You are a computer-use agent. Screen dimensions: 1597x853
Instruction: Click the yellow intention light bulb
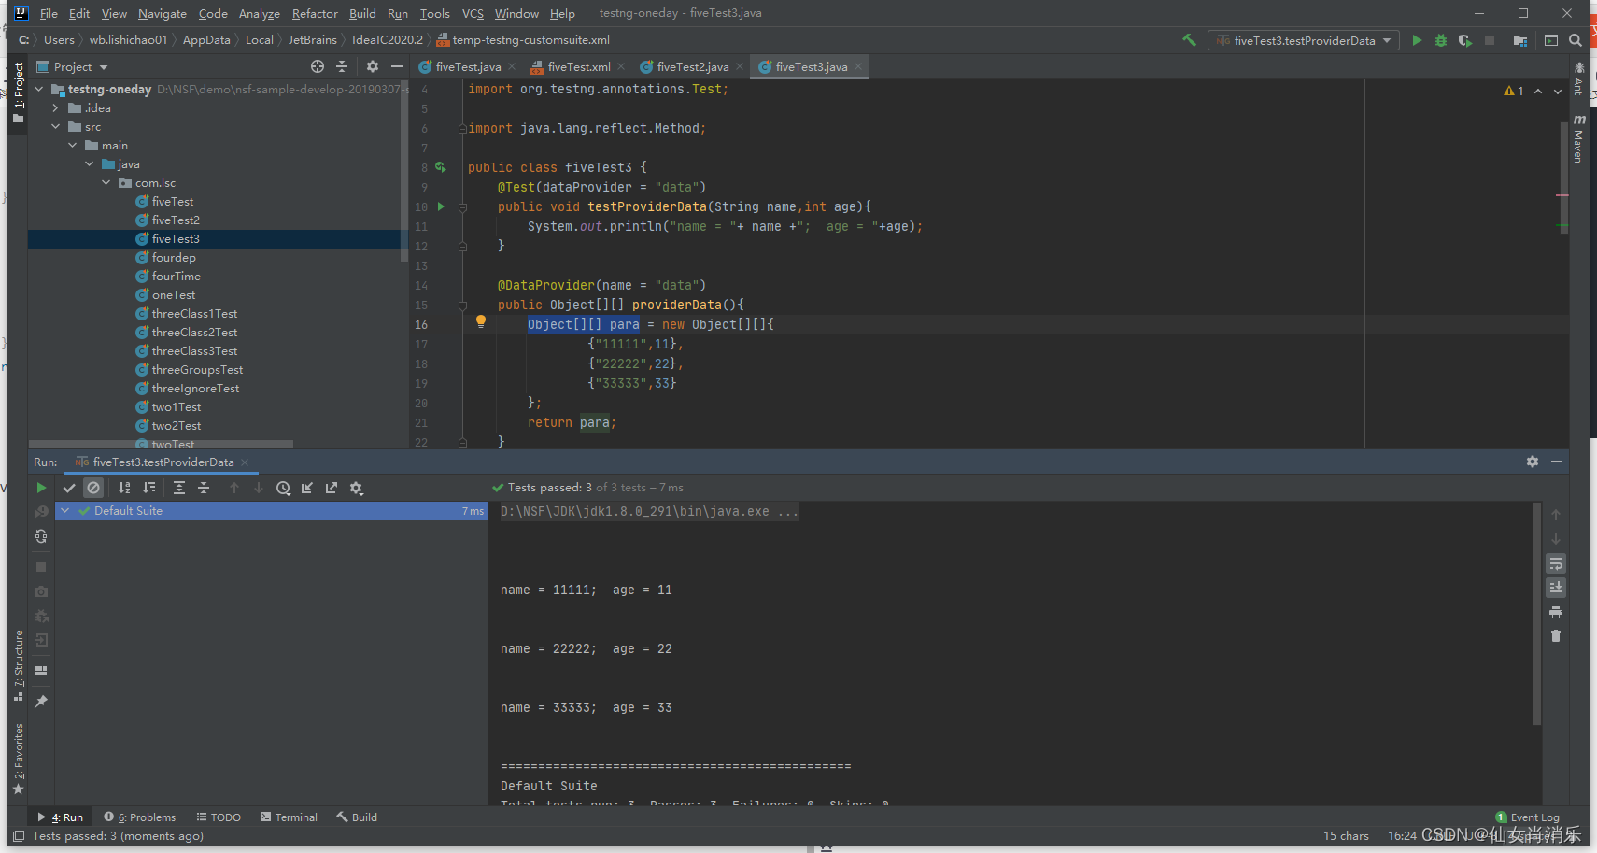[481, 321]
